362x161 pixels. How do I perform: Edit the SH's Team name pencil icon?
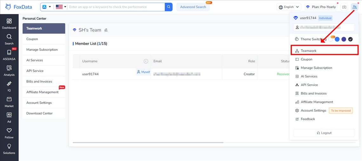pos(106,30)
